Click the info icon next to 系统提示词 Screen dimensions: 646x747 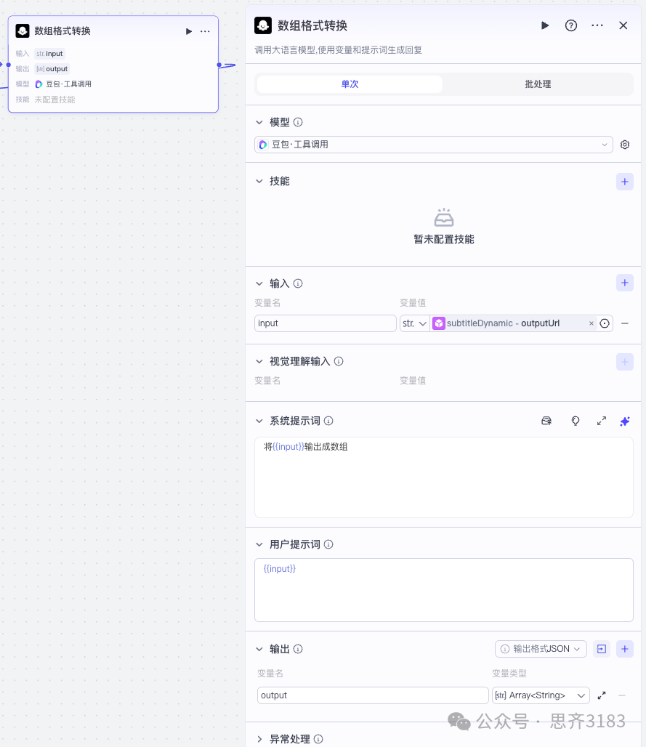pos(328,421)
